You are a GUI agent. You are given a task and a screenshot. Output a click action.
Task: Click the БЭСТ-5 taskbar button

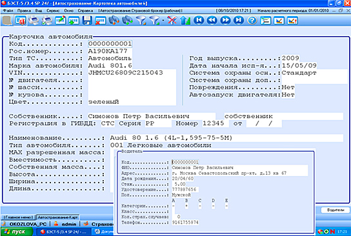(63, 232)
